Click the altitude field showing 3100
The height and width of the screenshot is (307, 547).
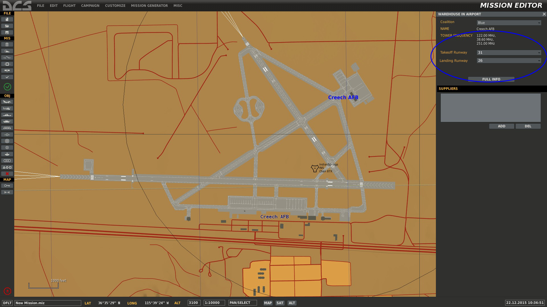point(194,303)
